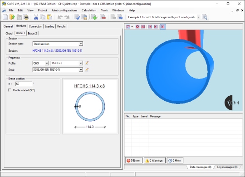Go to next joint configuration arrow
245x177 pixels.
[120, 17]
